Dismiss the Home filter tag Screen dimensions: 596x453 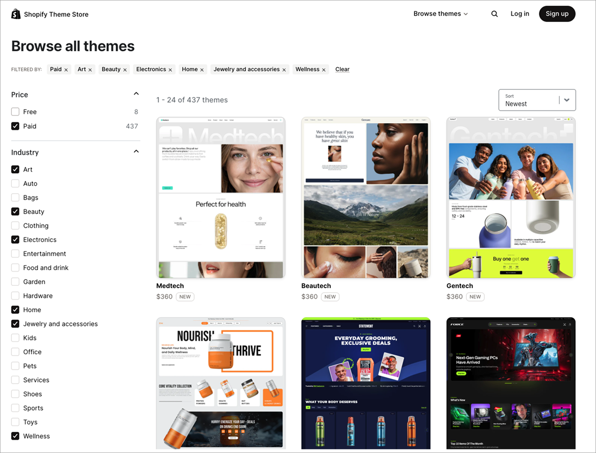(202, 69)
